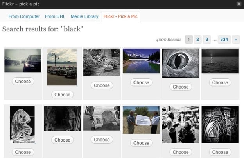Viewport: 244px width, 160px height.
Task: Click the mountain lake photo thumbnail
Action: pyautogui.click(x=141, y=61)
